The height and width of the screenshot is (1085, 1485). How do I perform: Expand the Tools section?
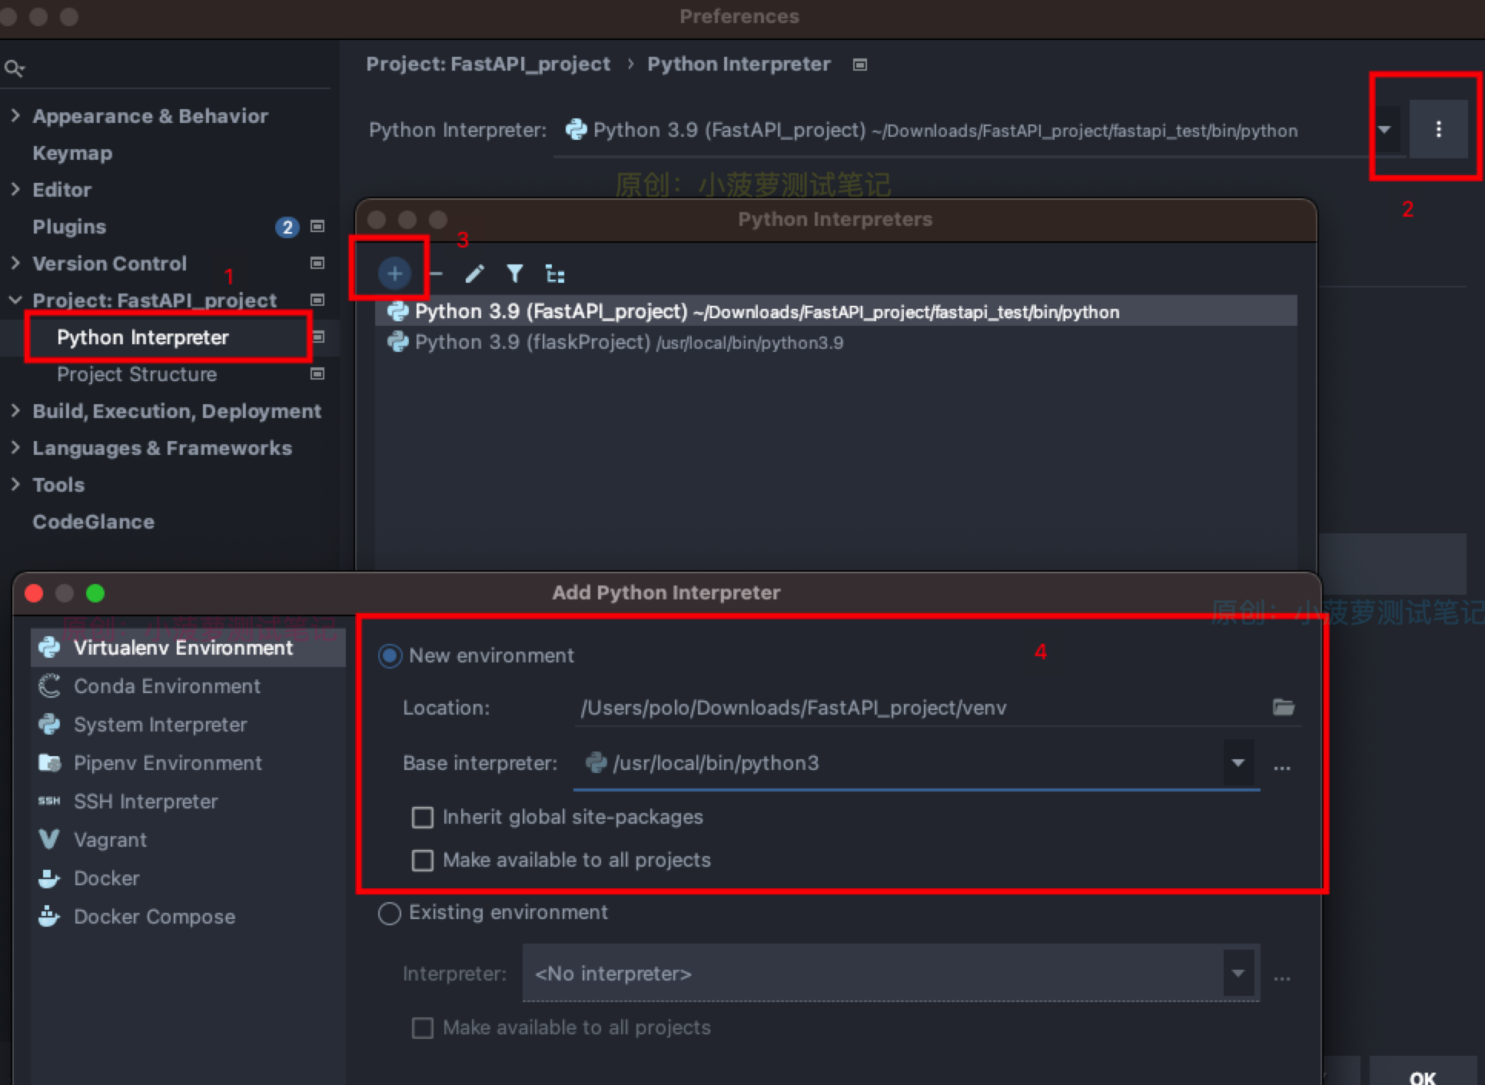tap(15, 484)
